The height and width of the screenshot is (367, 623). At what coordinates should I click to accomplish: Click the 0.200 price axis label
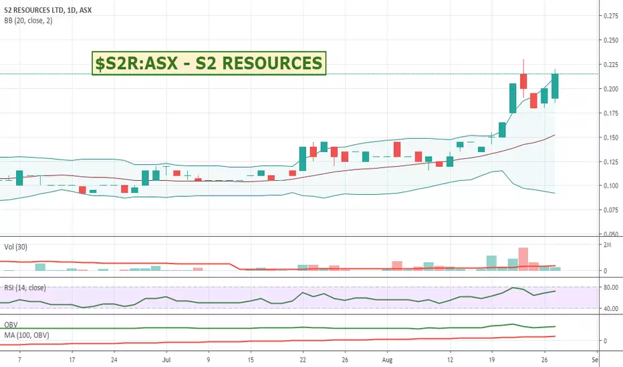point(611,89)
